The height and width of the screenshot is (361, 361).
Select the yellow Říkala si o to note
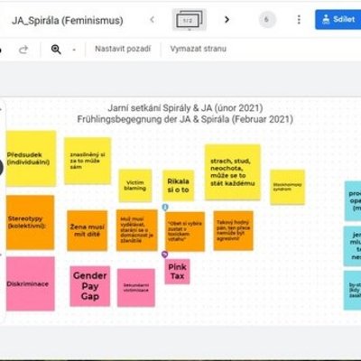pos(179,186)
